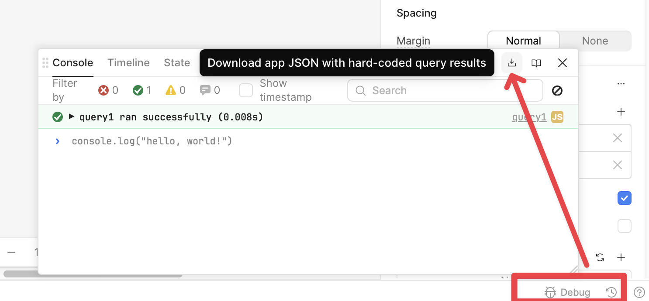Viewport: 649px width, 301px height.
Task: Switch to the Timeline tab
Action: (x=128, y=63)
